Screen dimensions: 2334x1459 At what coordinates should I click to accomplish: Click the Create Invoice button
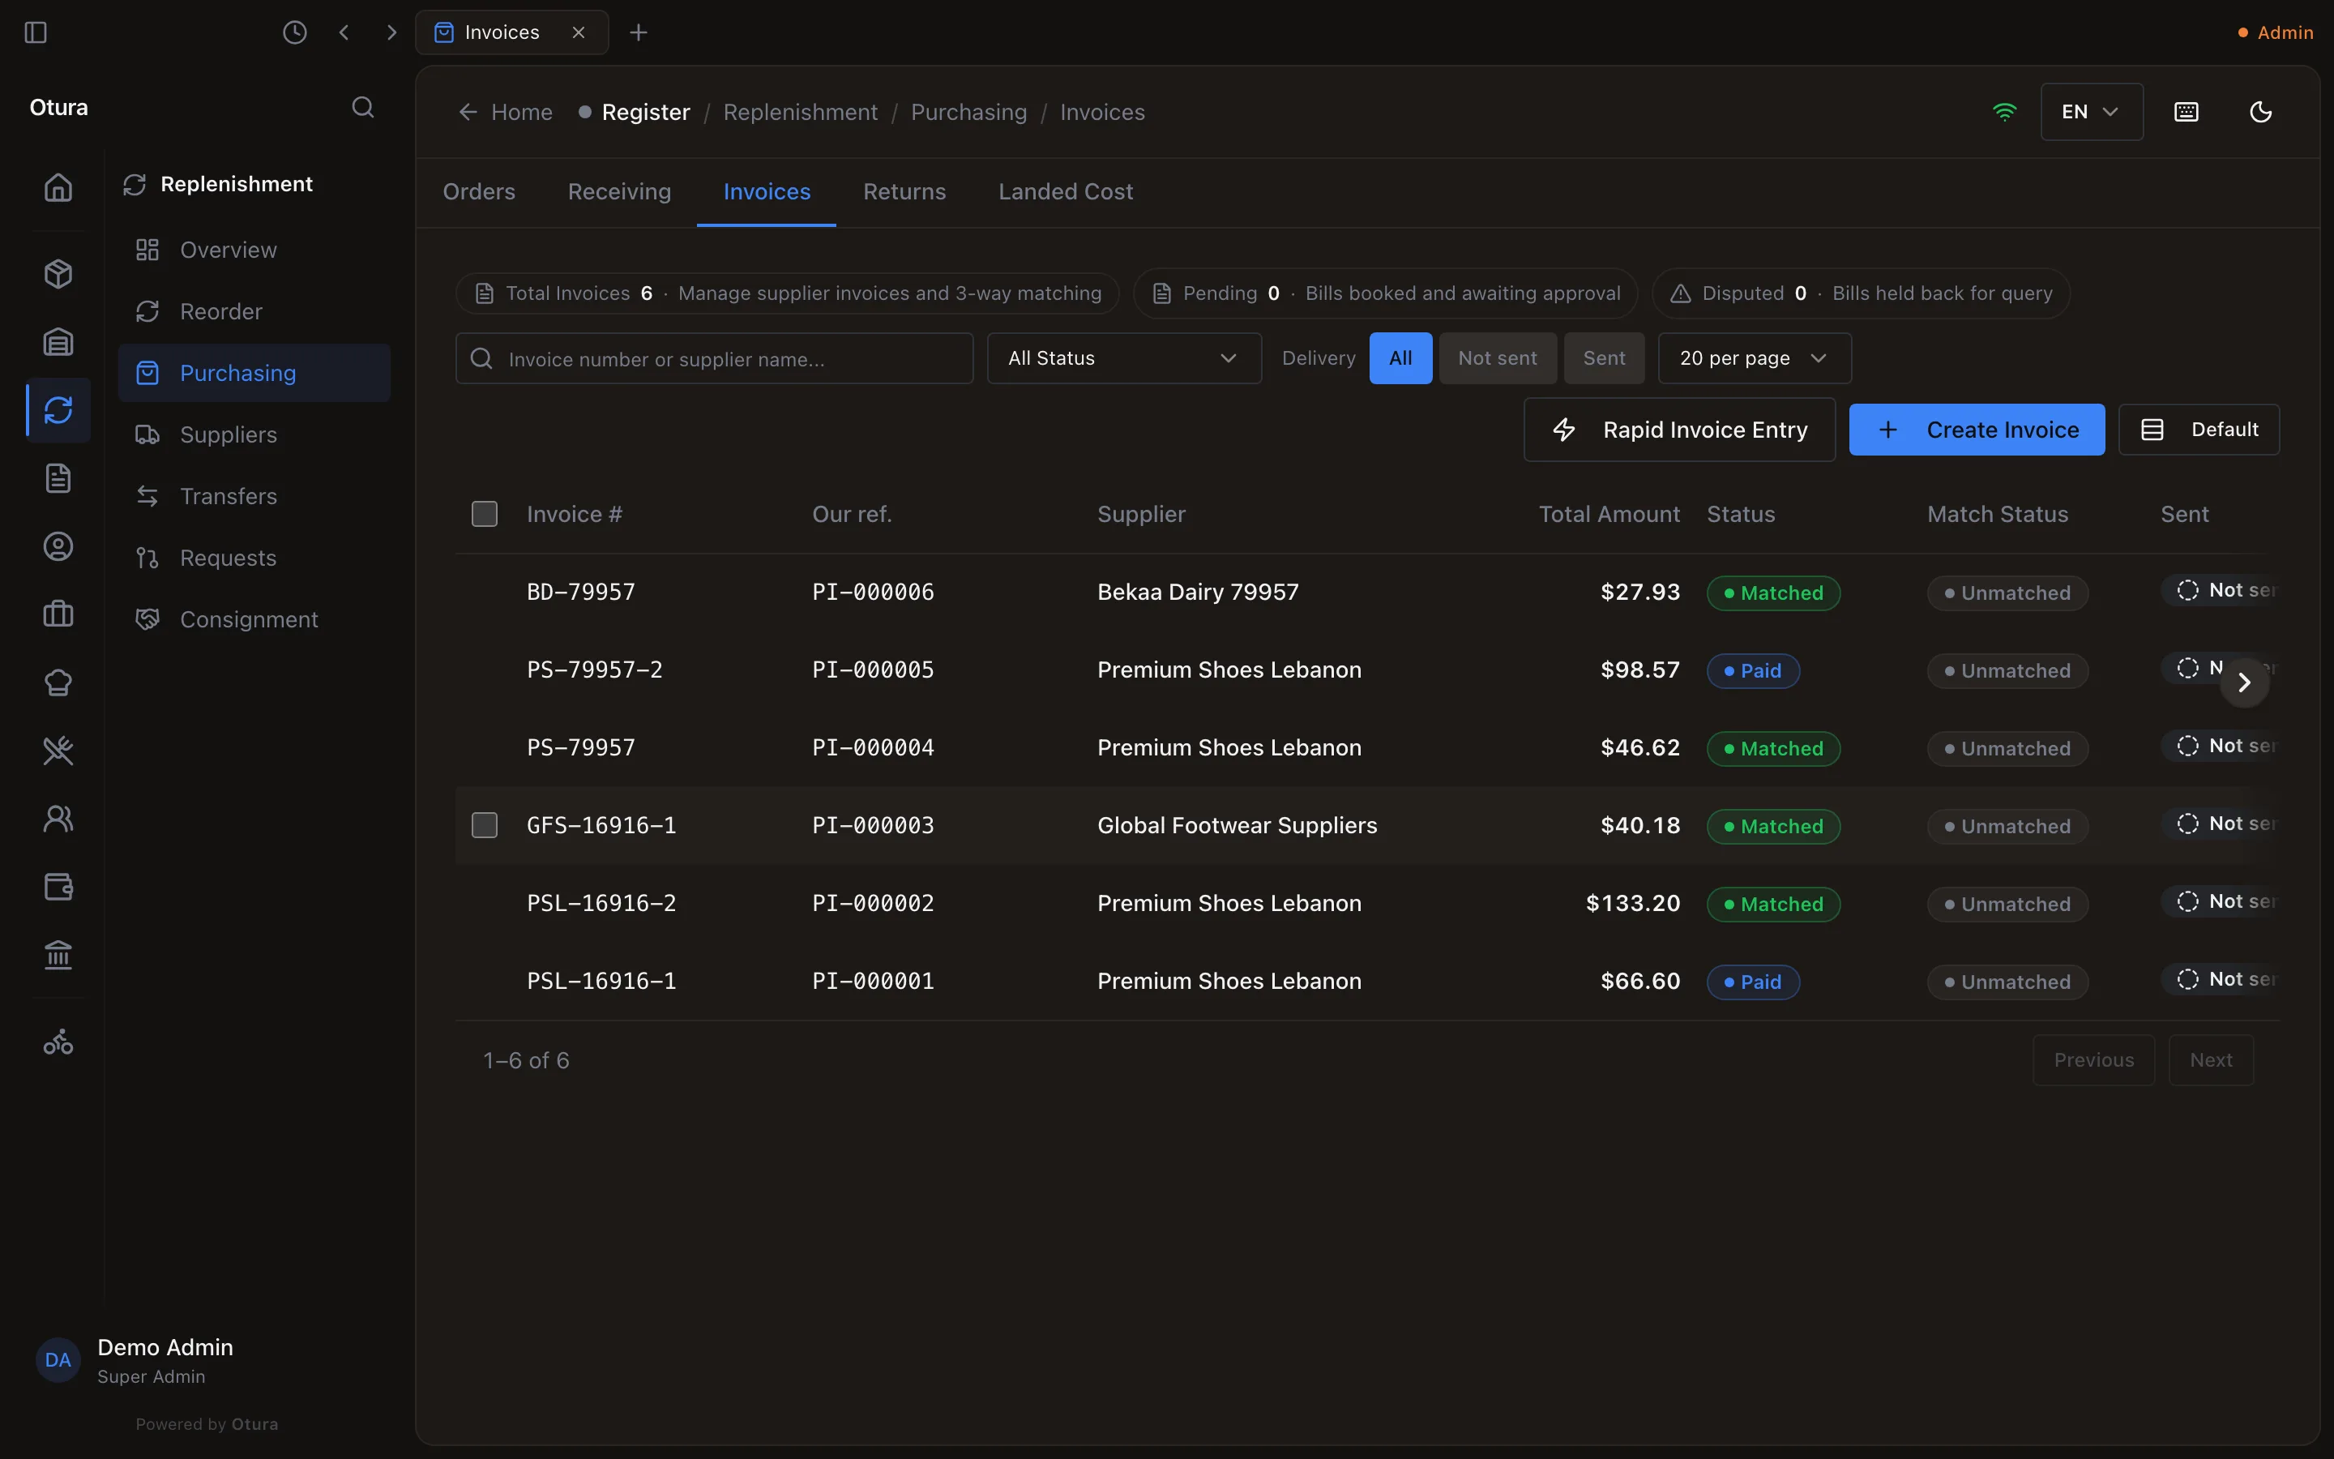[1976, 430]
